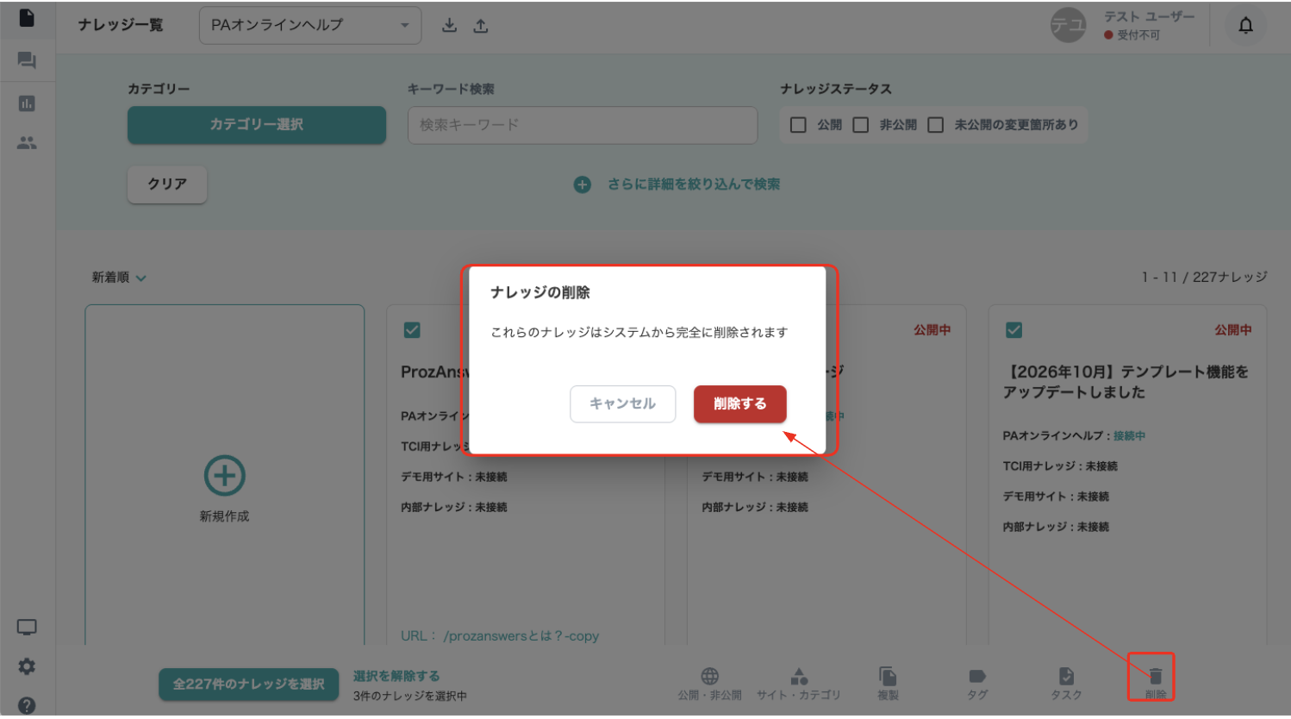
Task: Click the サイト・カテゴリ shapes icon
Action: tap(799, 676)
